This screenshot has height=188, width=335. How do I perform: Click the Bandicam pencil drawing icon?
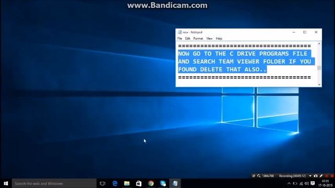pos(321,176)
